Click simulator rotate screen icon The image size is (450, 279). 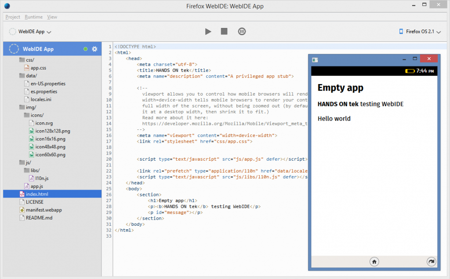pos(431,262)
